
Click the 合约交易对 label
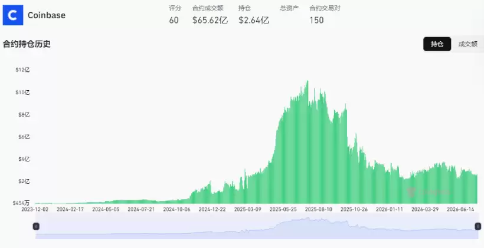[x=325, y=8]
